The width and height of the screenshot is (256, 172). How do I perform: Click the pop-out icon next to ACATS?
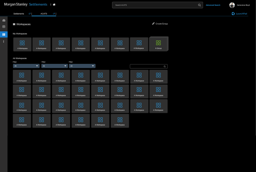(54, 14)
